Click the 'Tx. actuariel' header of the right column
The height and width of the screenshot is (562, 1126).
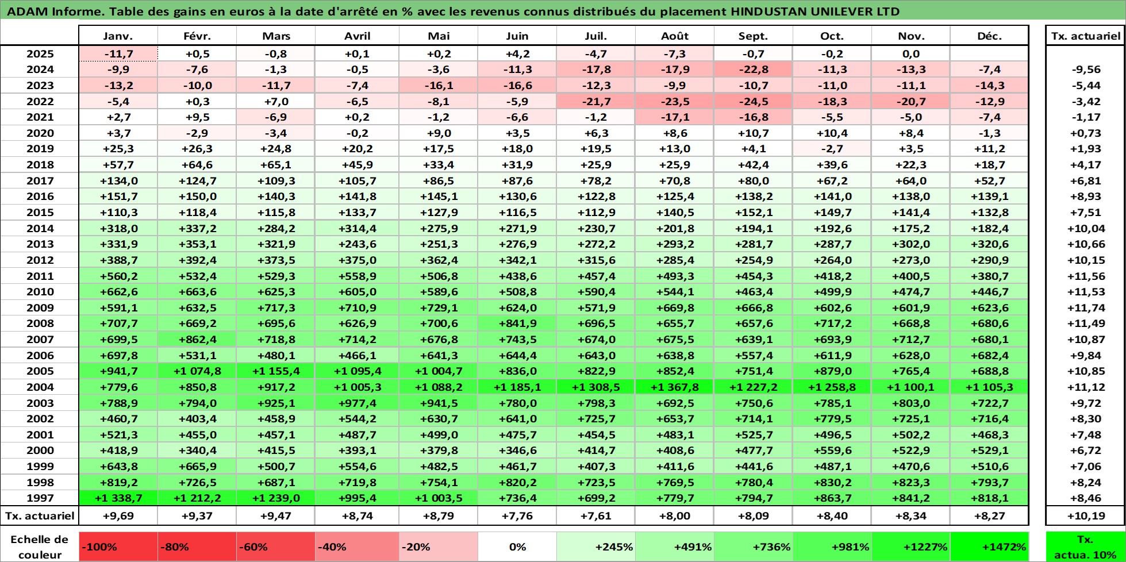pyautogui.click(x=1085, y=36)
